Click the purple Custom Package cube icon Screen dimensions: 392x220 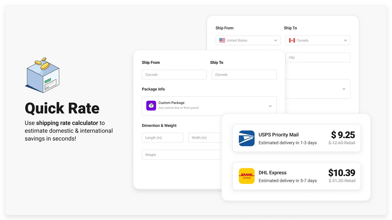[x=151, y=106]
